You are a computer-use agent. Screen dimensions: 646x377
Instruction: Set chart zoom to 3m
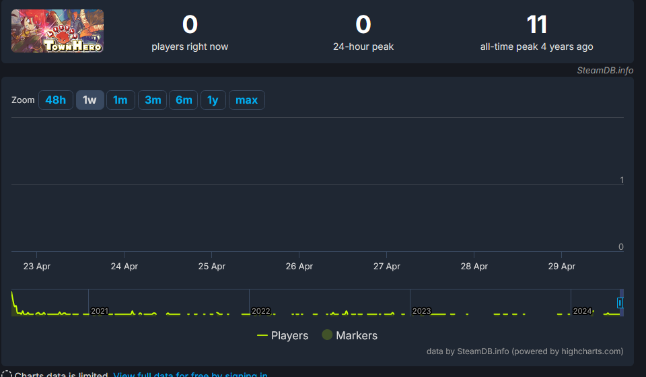coord(153,100)
